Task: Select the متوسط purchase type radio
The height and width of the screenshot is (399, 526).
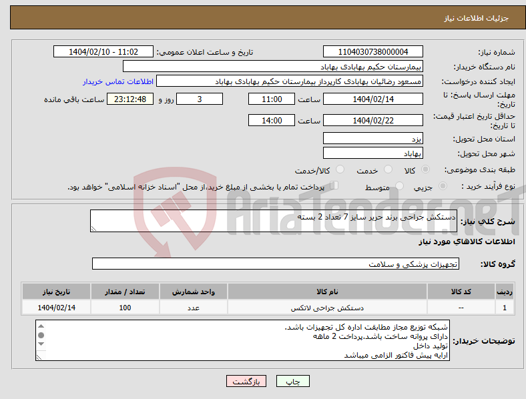Action: [399, 185]
